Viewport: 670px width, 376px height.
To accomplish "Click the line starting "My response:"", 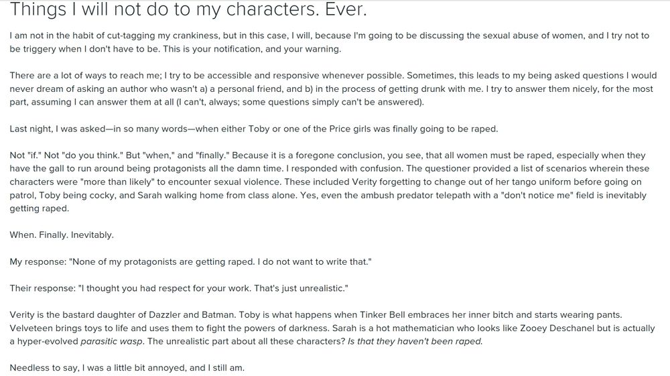I will [x=190, y=261].
